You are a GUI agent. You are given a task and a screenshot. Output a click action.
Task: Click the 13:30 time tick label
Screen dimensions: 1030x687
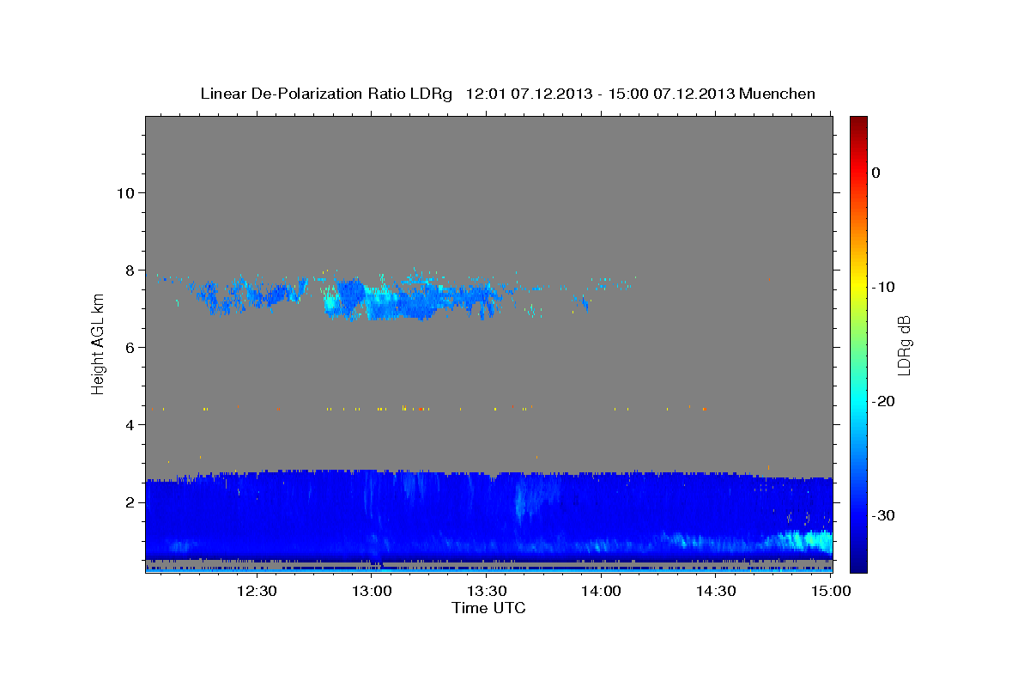487,591
